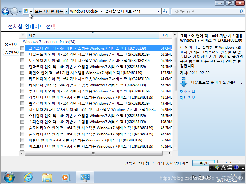Viewport: 246px width, 184px height.
Task: Click the horizontal scrollbar left arrow
Action: [22, 153]
